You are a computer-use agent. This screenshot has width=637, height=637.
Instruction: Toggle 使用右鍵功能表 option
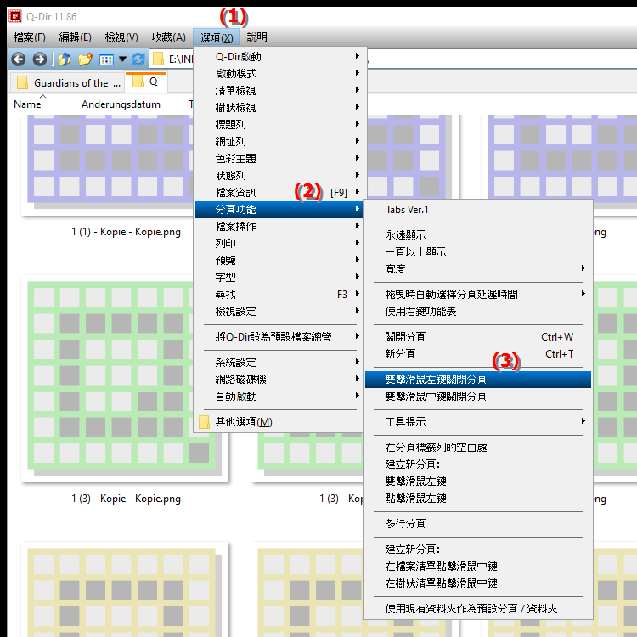(420, 312)
